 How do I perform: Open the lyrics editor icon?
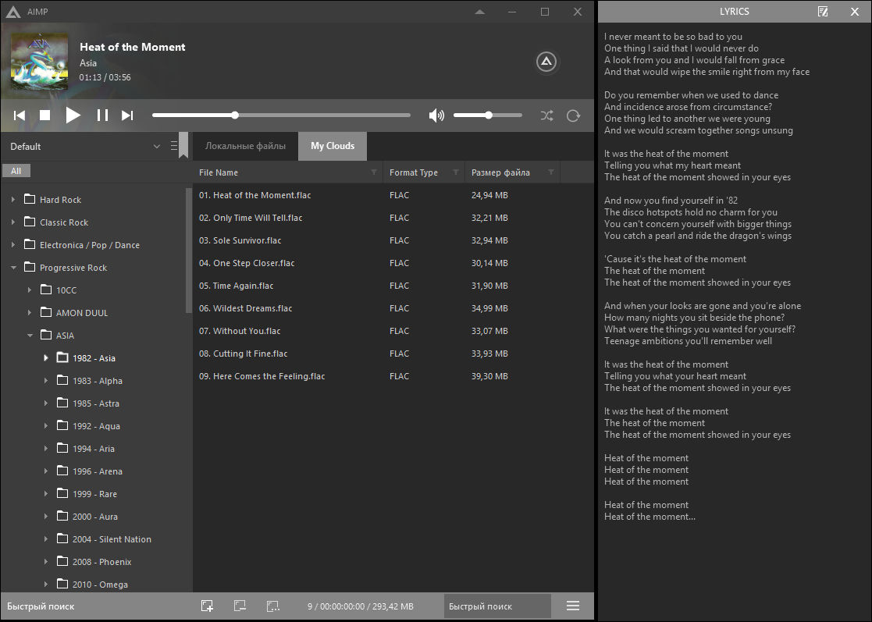tap(823, 12)
